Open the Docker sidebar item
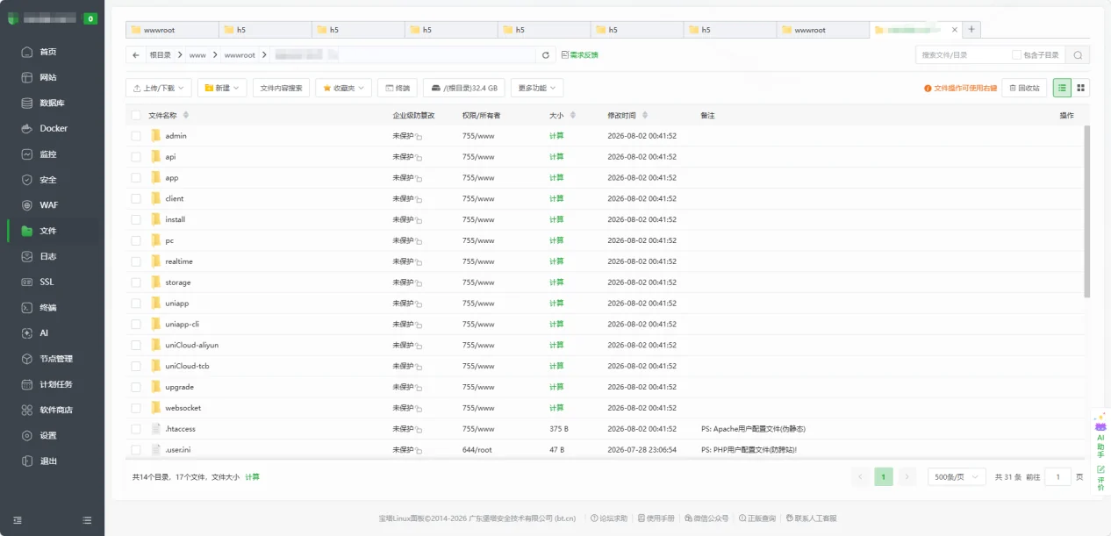 (x=52, y=128)
